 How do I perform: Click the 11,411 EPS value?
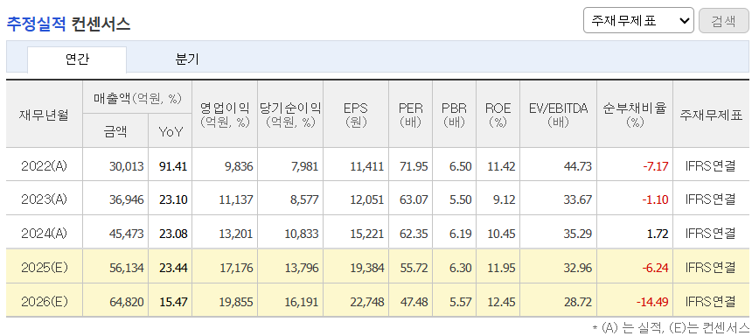366,166
